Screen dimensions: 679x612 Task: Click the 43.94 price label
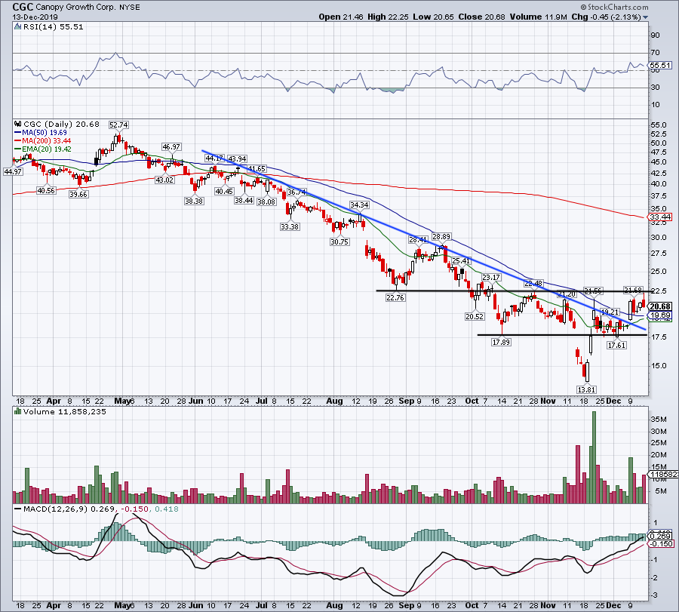pyautogui.click(x=238, y=159)
